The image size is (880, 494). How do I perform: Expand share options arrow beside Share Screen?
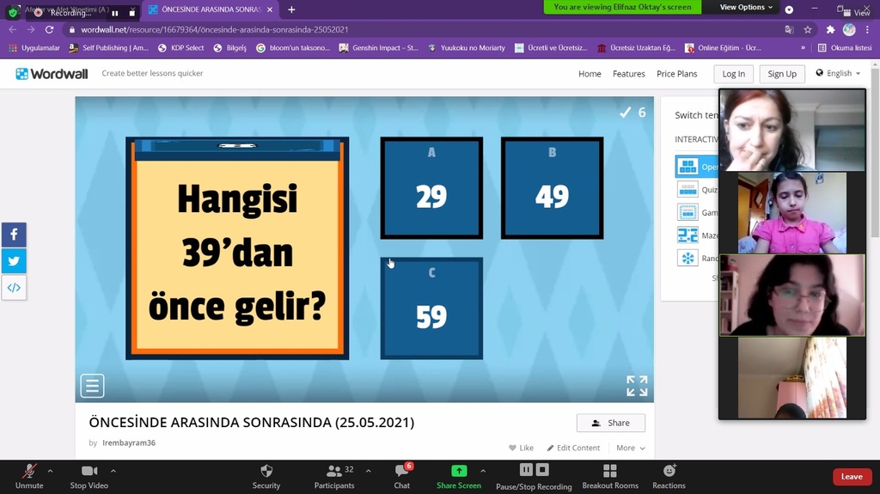483,471
